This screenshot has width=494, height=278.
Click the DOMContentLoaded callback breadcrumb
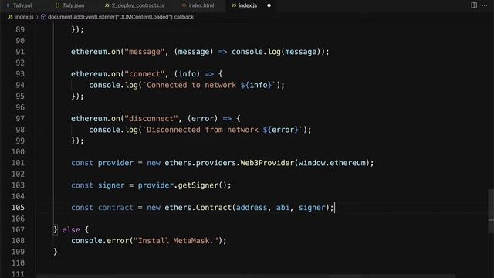tap(120, 17)
